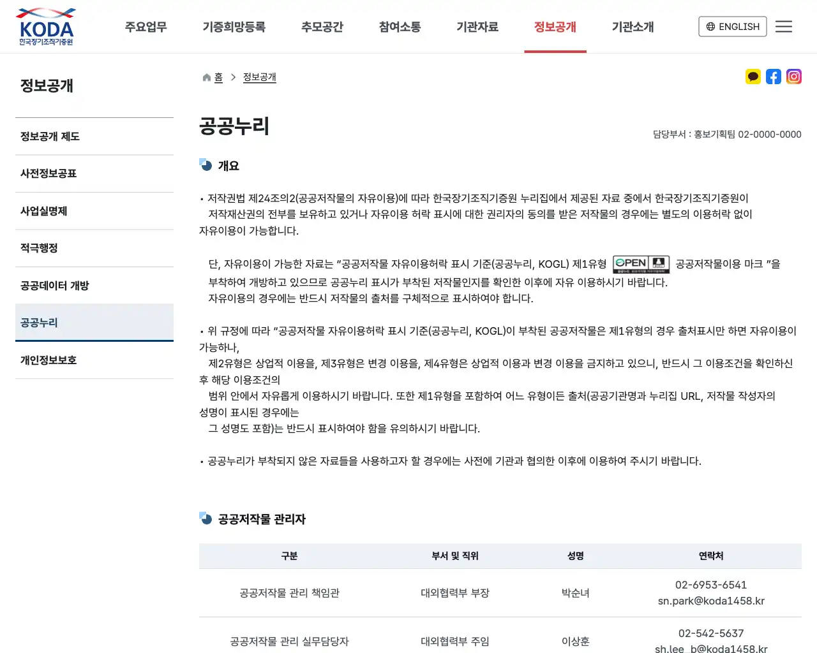Viewport: 817px width, 653px height.
Task: Click 사전정보공표 sidebar entry
Action: click(49, 173)
